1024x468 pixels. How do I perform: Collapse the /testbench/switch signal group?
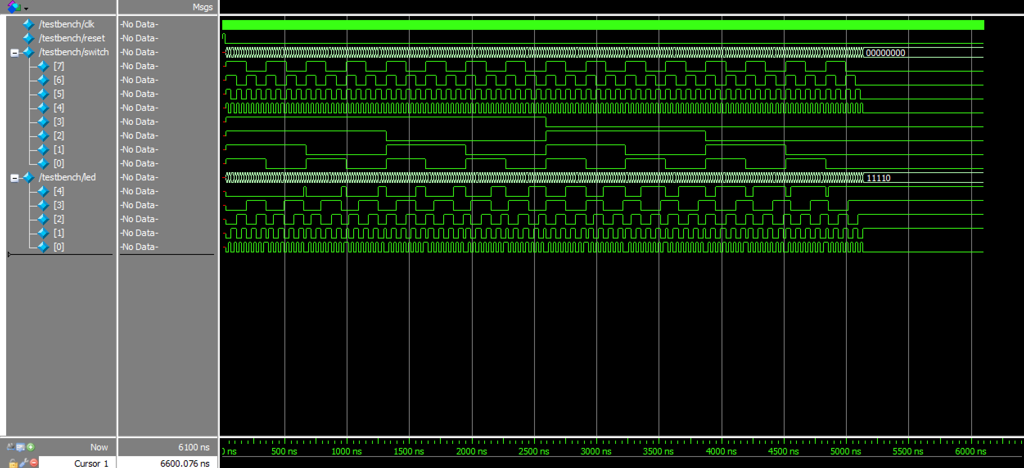(x=15, y=53)
